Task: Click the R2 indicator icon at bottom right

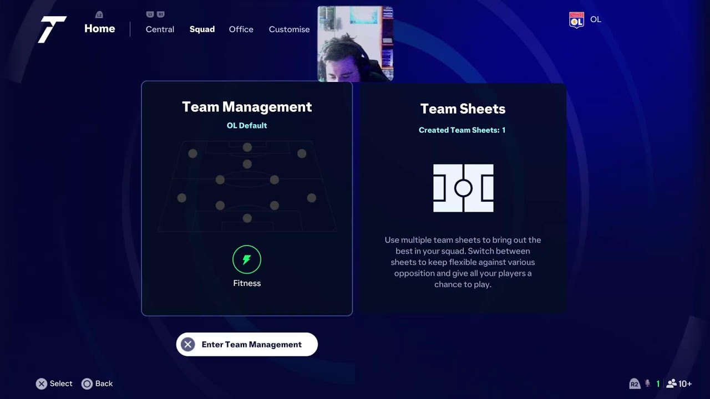Action: (x=635, y=383)
